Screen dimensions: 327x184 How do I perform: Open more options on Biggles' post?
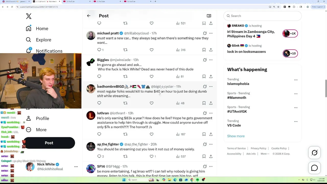tap(211, 60)
